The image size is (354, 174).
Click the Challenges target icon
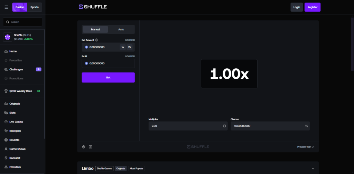(6, 69)
